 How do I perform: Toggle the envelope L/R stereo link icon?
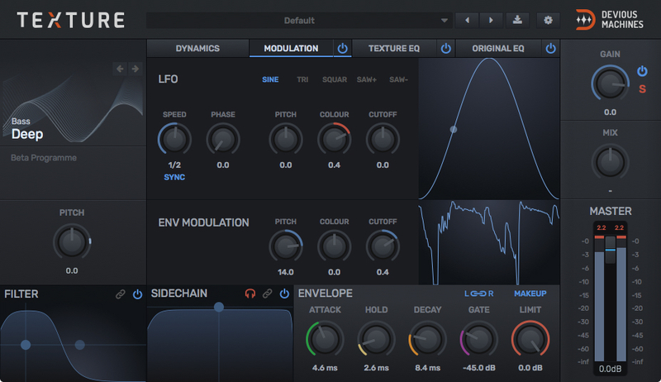pos(479,294)
